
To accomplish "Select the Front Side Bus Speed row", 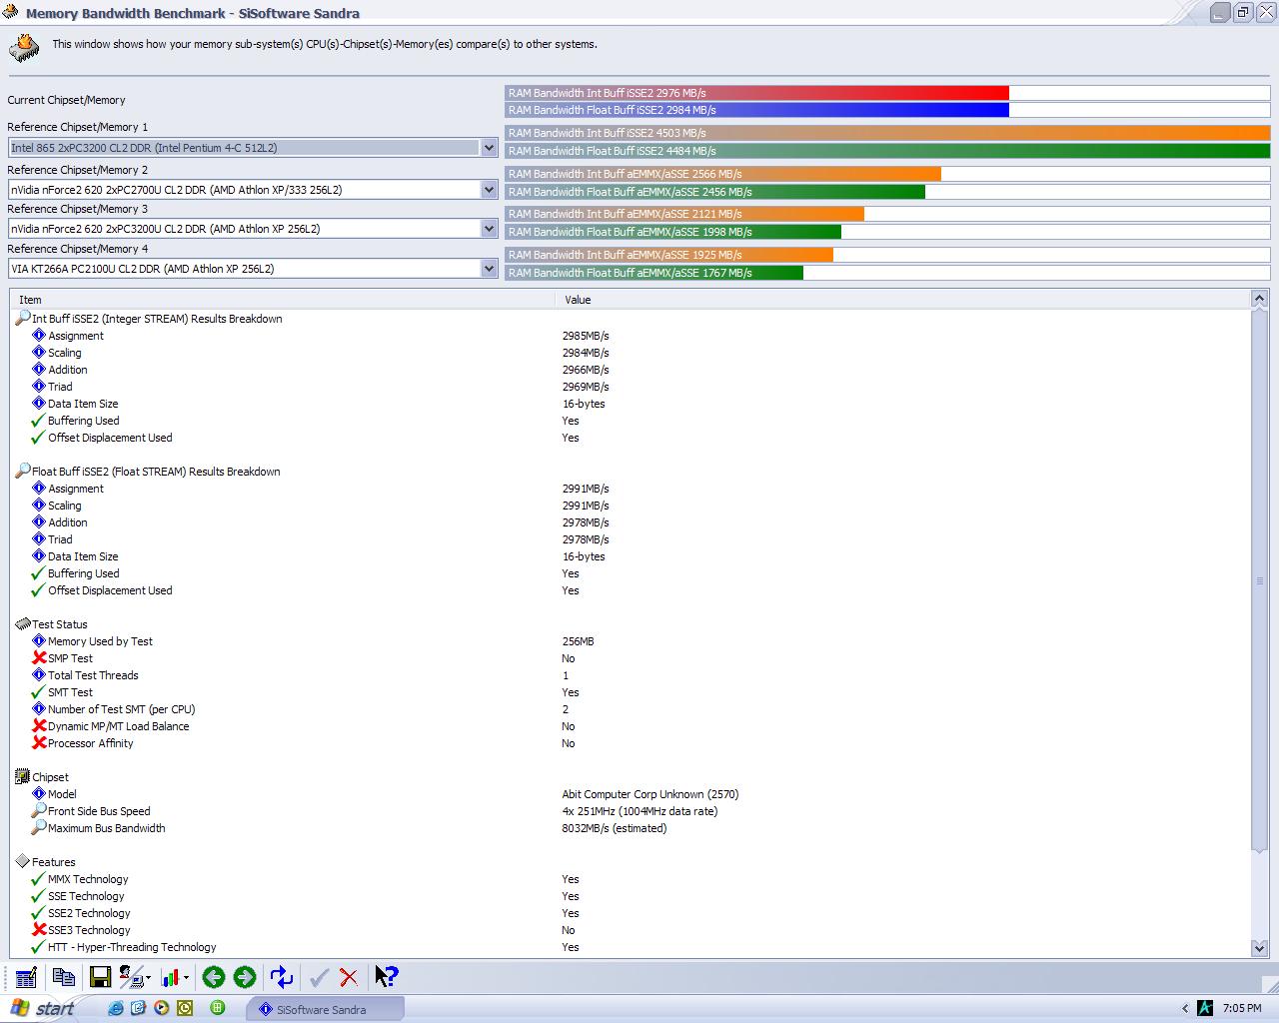I will point(99,811).
